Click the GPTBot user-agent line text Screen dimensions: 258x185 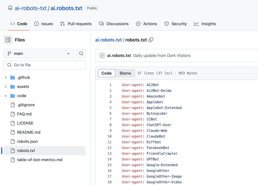[140, 159]
